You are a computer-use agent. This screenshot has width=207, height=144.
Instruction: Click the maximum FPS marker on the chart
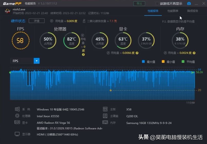21,70
